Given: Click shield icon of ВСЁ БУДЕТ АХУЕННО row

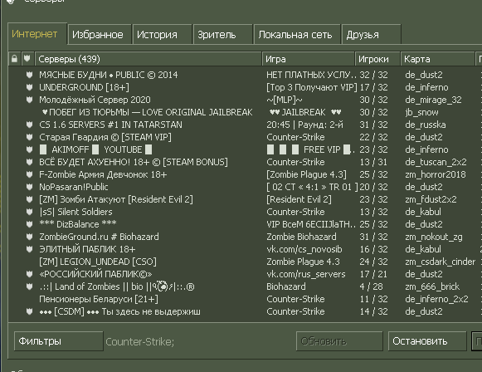Looking at the screenshot, I should point(30,162).
